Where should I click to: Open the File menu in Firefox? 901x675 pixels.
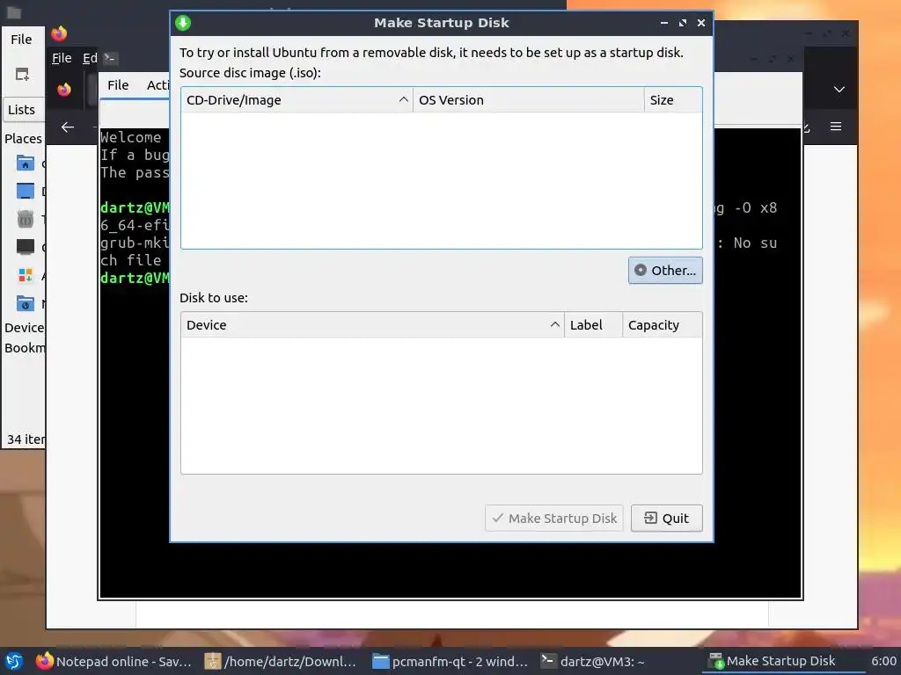[62, 58]
